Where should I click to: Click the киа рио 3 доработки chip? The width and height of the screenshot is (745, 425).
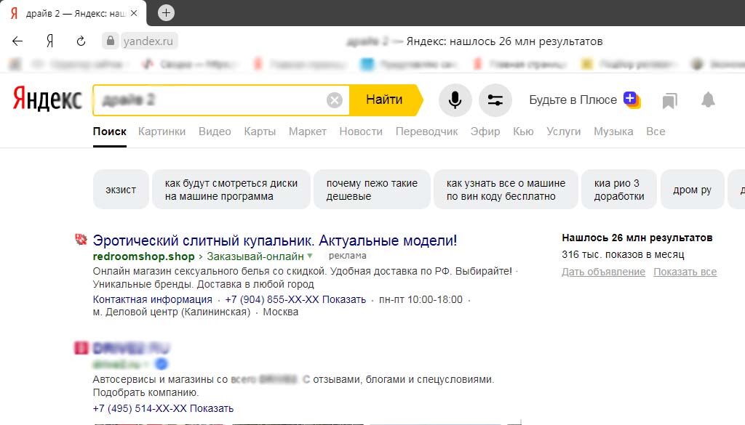pos(618,190)
